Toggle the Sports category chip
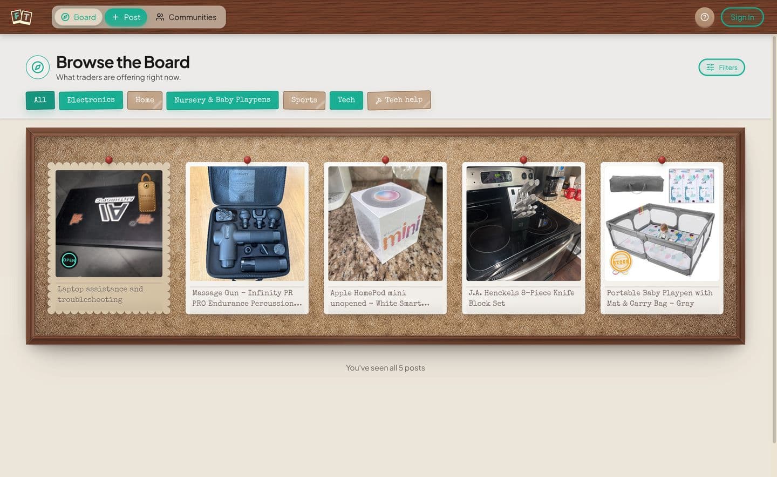Viewport: 777px width, 477px height. pyautogui.click(x=304, y=100)
